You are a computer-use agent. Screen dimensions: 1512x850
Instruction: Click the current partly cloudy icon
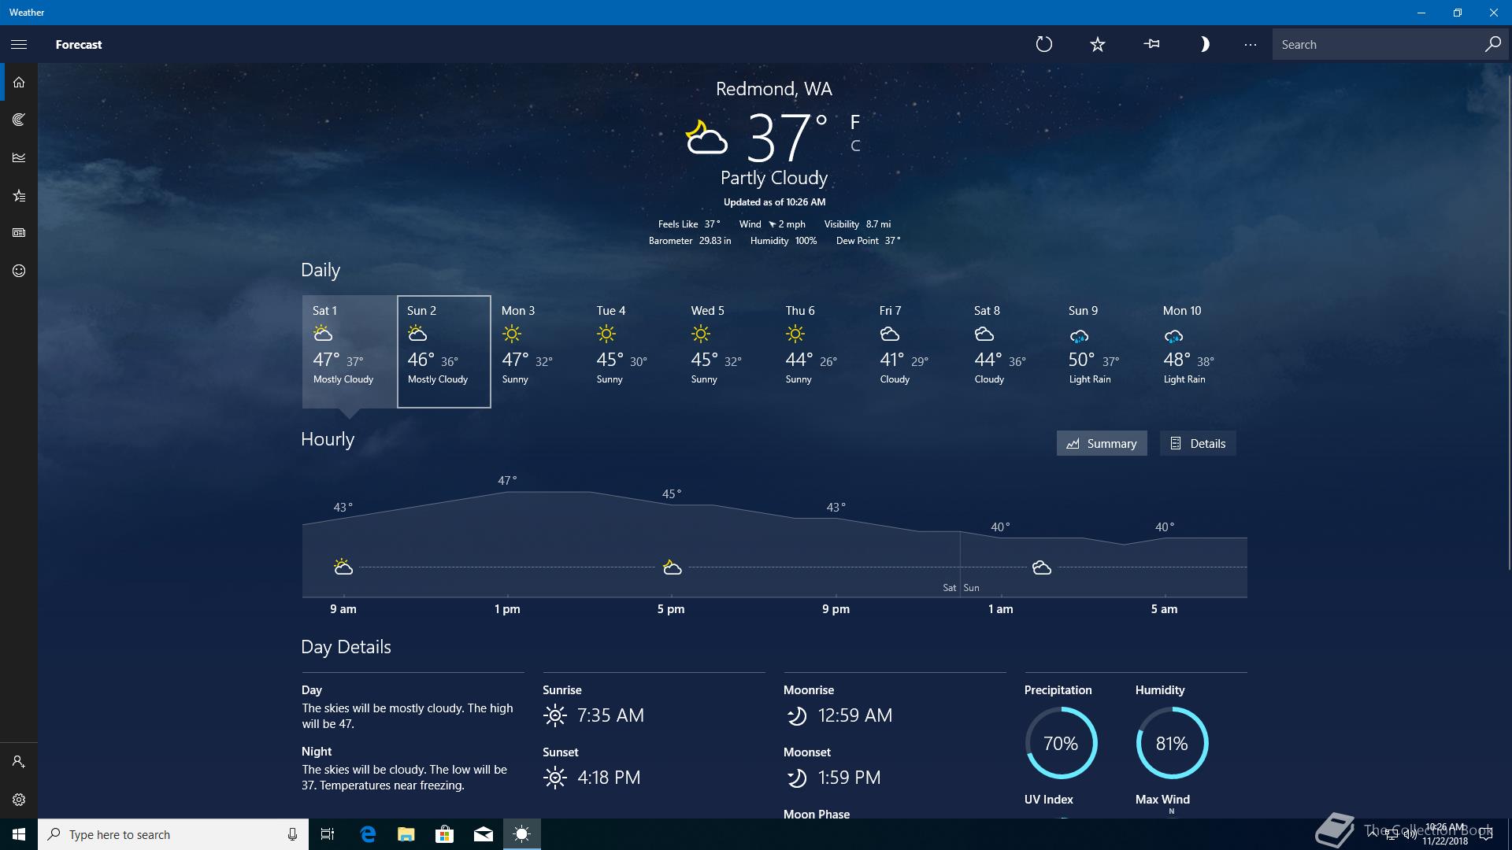coord(706,137)
